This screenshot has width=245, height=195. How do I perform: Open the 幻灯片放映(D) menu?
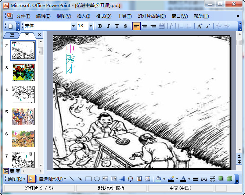tap(152, 16)
